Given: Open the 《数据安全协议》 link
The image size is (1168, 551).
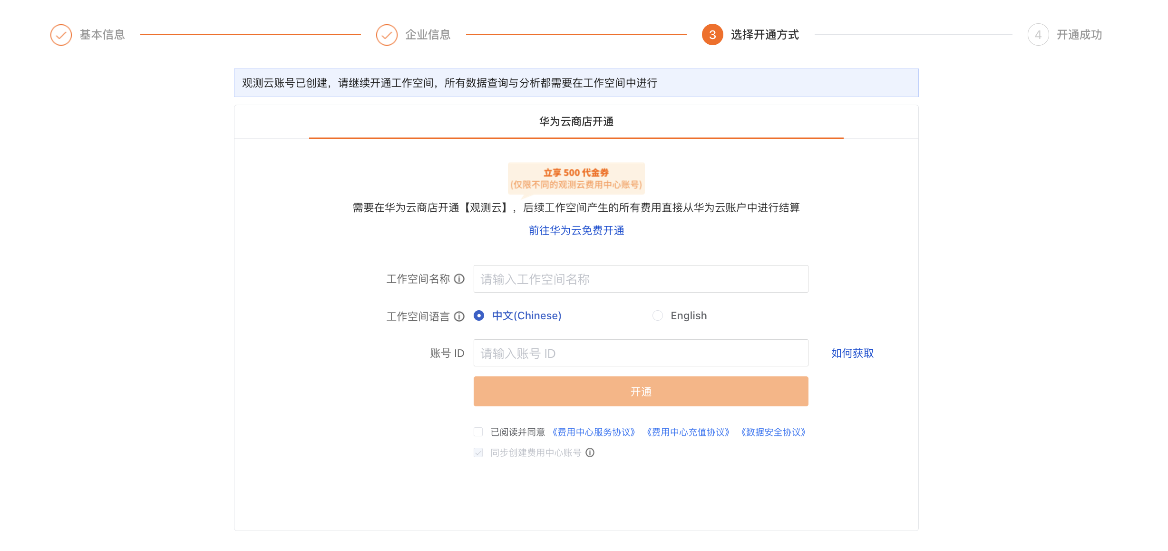Looking at the screenshot, I should pyautogui.click(x=773, y=432).
